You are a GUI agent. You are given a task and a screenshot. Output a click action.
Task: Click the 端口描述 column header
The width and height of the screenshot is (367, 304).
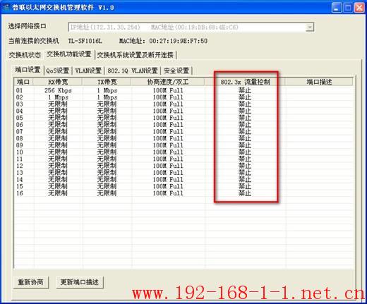[319, 82]
